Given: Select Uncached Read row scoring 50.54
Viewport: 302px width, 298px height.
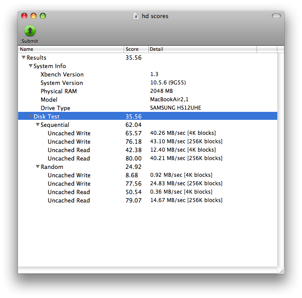Looking at the screenshot, I should [148, 192].
